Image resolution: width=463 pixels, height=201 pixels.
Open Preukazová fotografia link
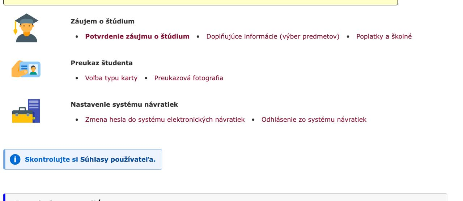coord(188,78)
